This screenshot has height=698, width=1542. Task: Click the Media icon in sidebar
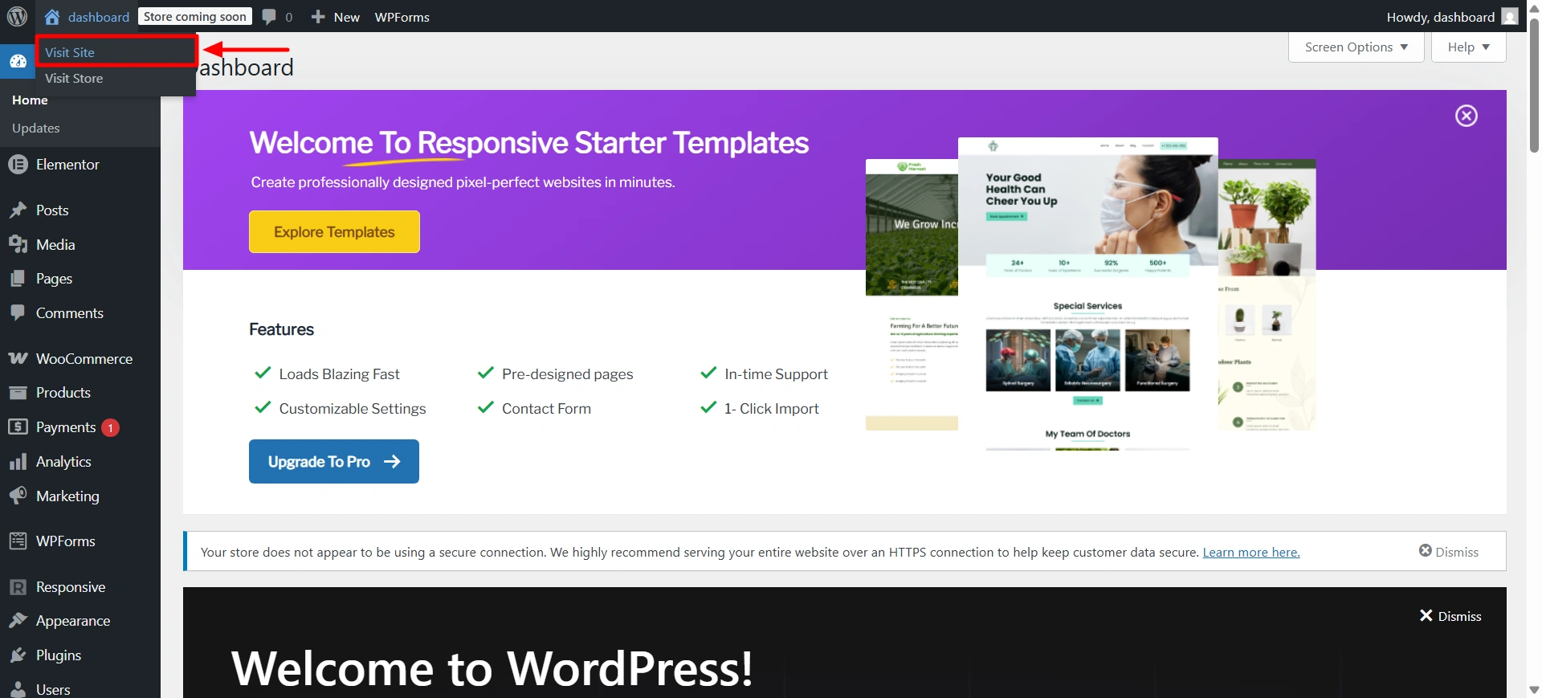18,245
